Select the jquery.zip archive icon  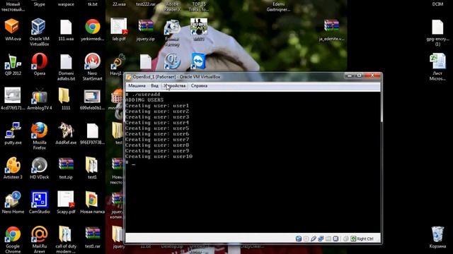pyautogui.click(x=146, y=30)
